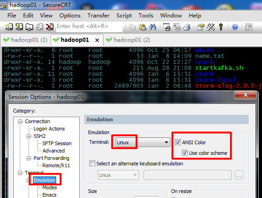Click the Disconnect red X icon
262x198 pixels.
point(50,27)
